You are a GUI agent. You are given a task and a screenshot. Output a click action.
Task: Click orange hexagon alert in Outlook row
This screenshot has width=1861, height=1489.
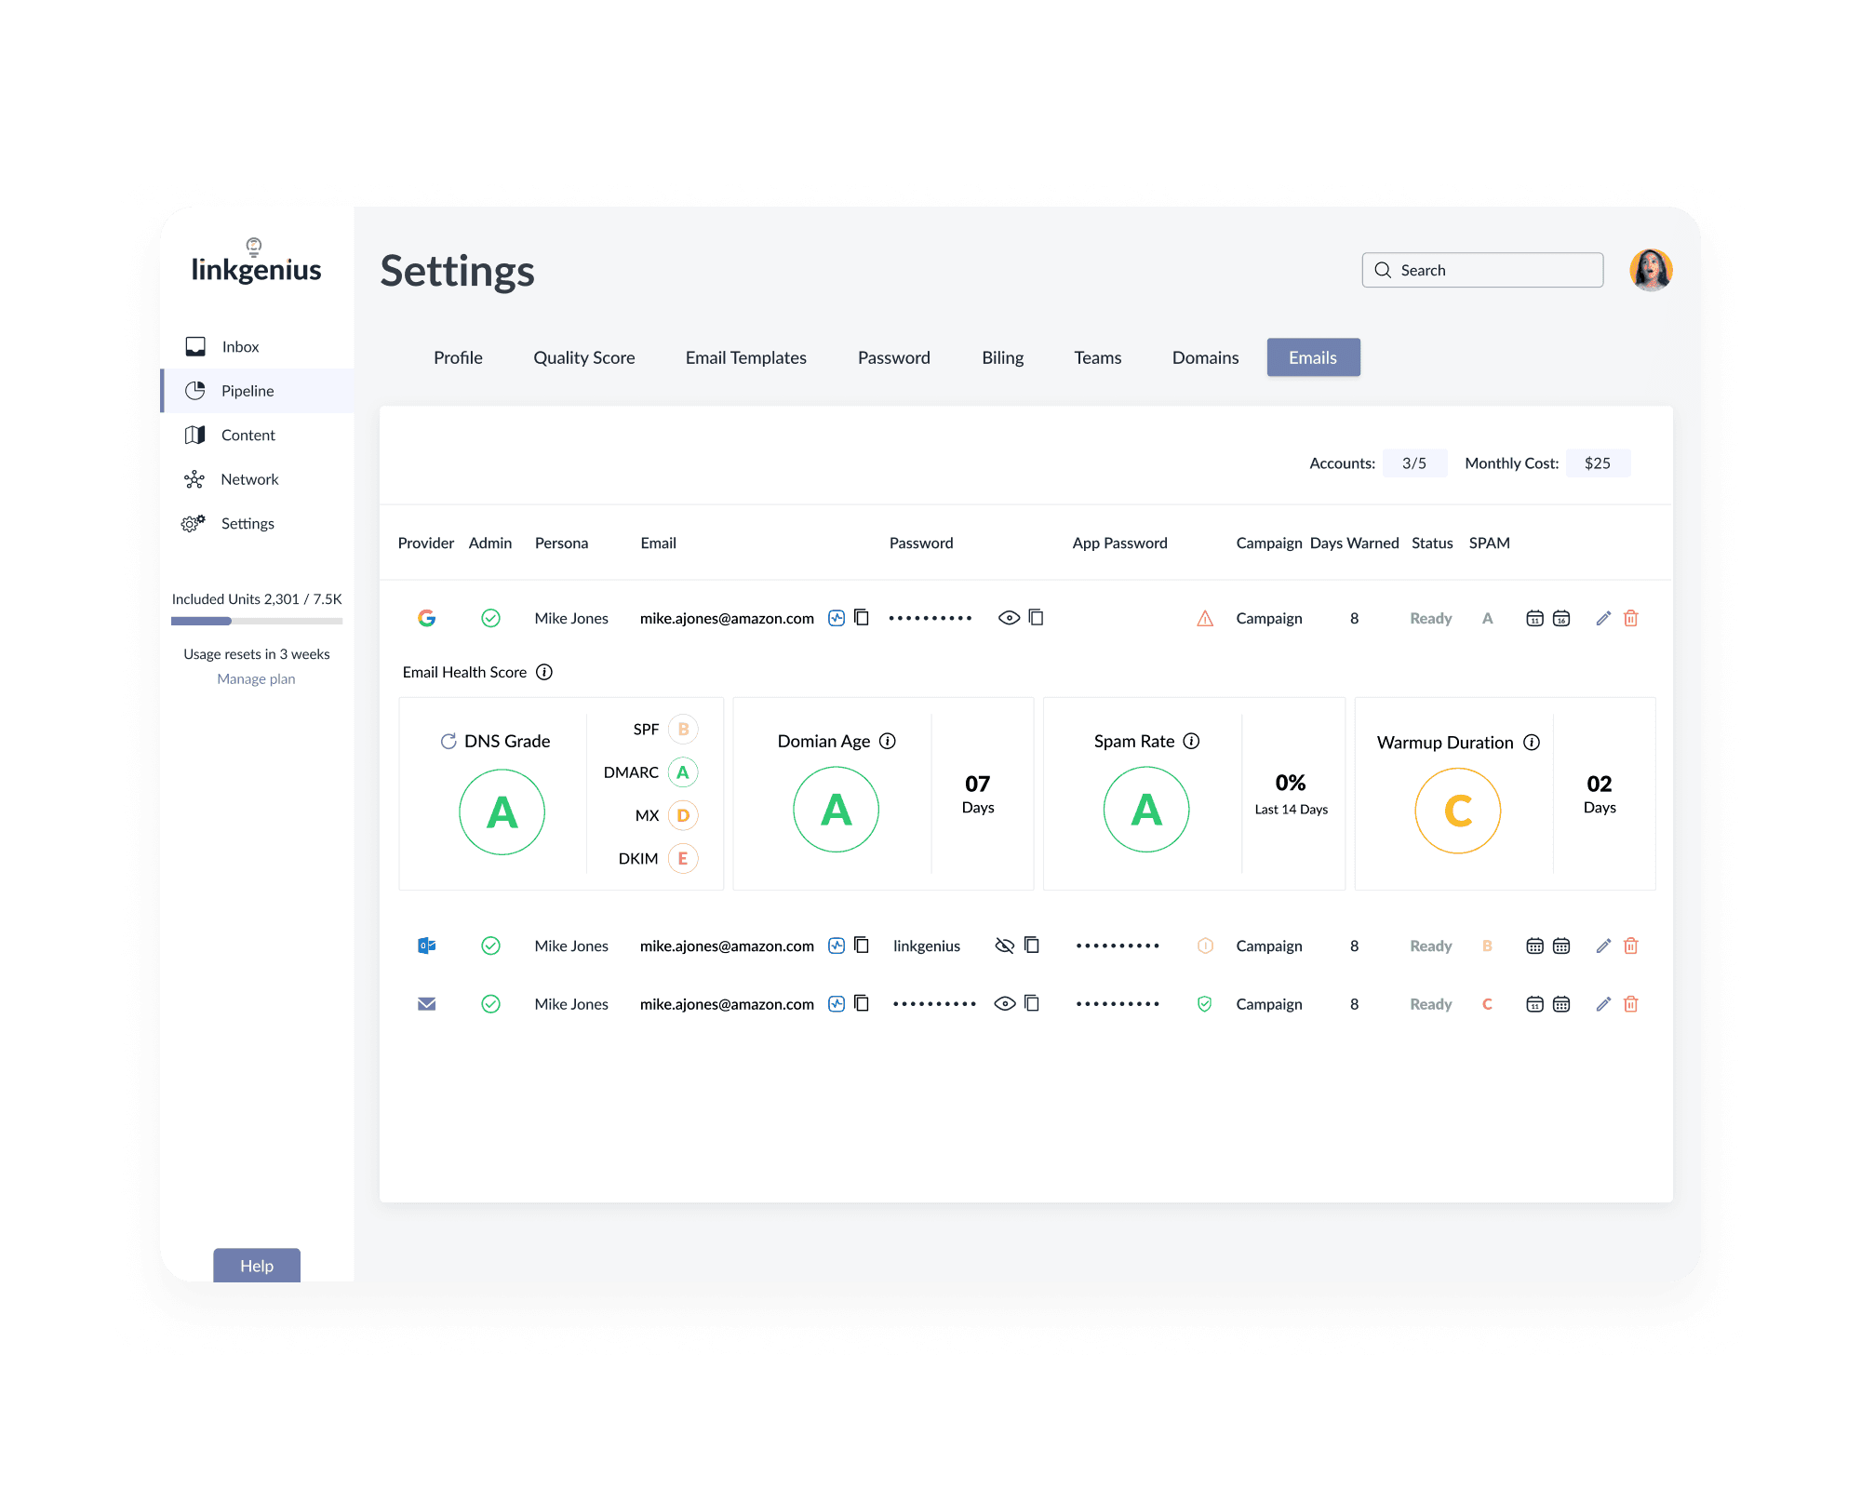[1205, 946]
